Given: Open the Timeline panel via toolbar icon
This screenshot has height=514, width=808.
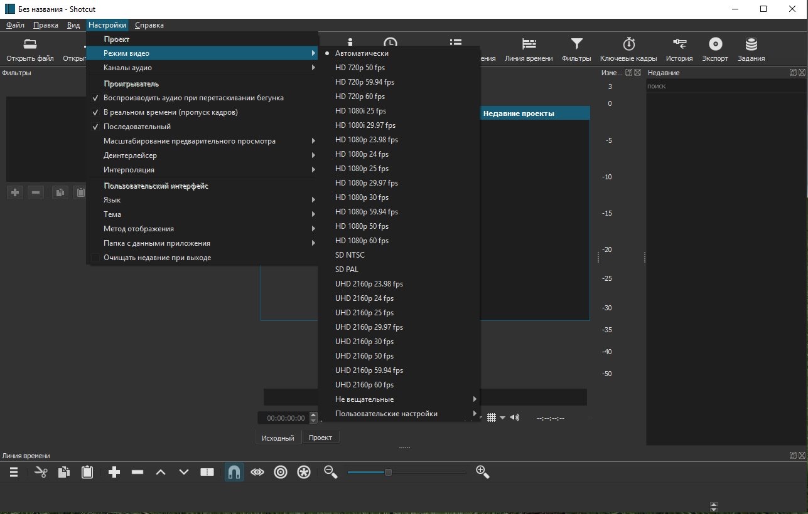Looking at the screenshot, I should coord(529,45).
